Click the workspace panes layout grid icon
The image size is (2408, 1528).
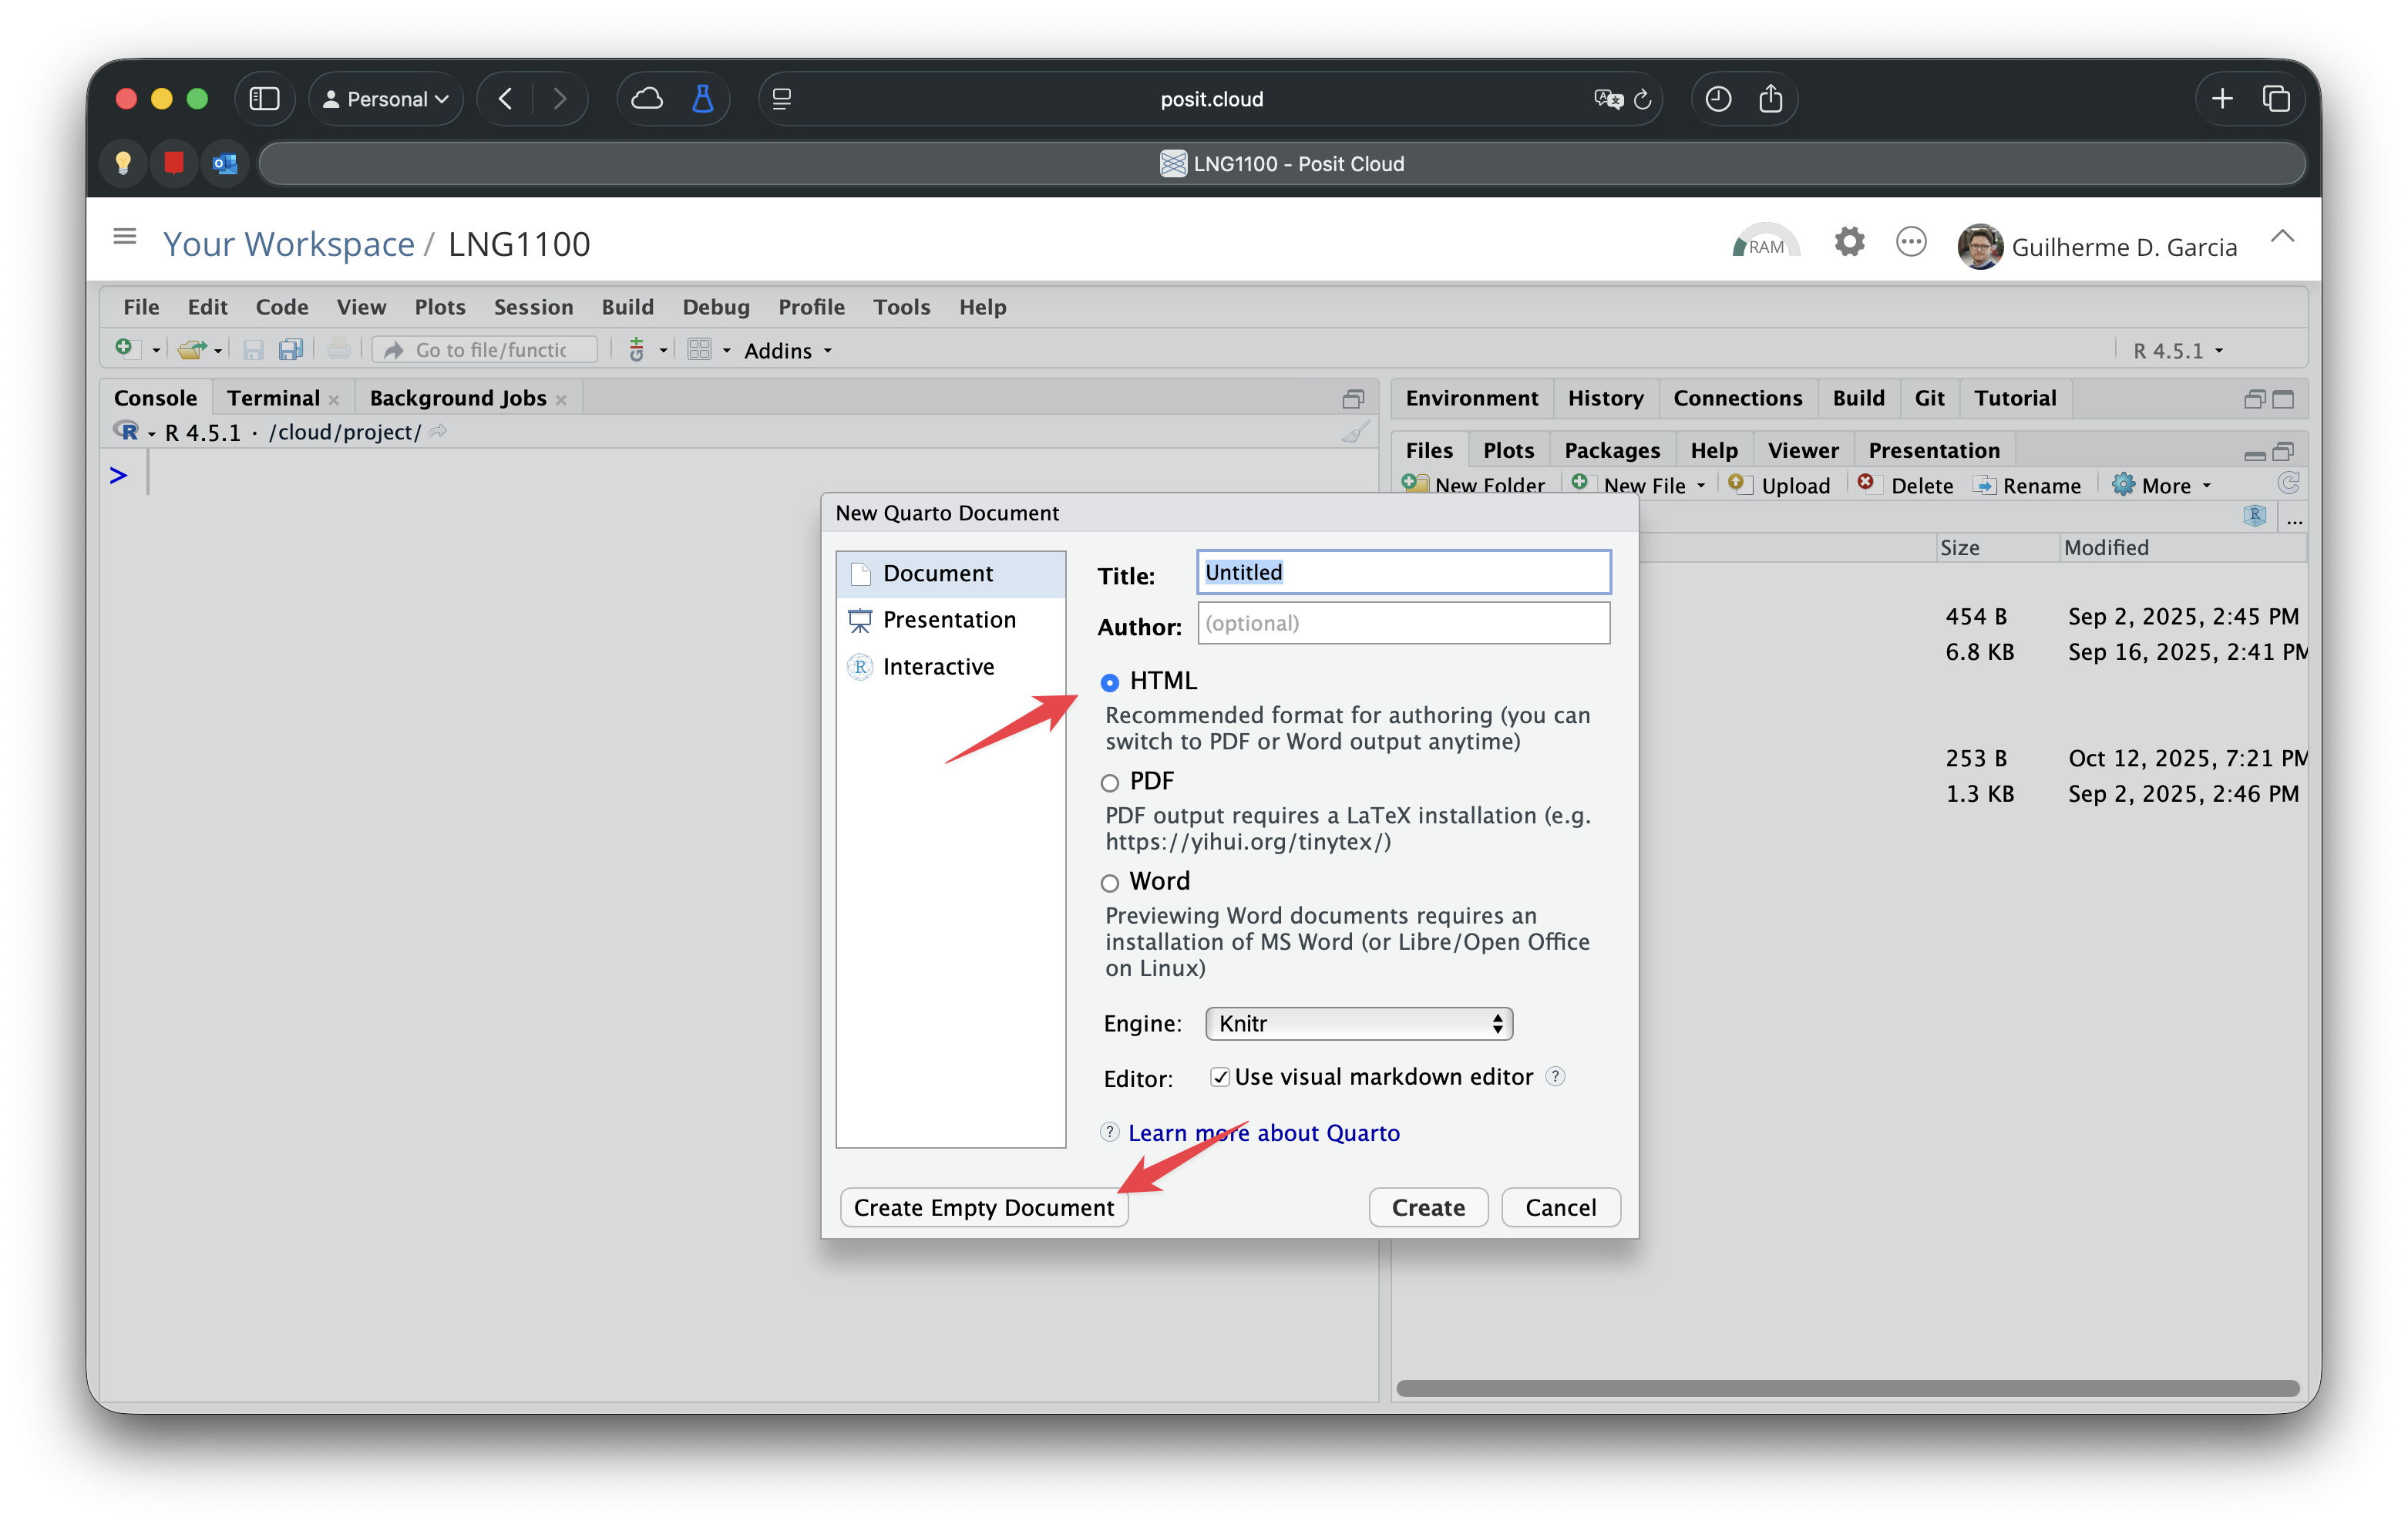click(699, 350)
